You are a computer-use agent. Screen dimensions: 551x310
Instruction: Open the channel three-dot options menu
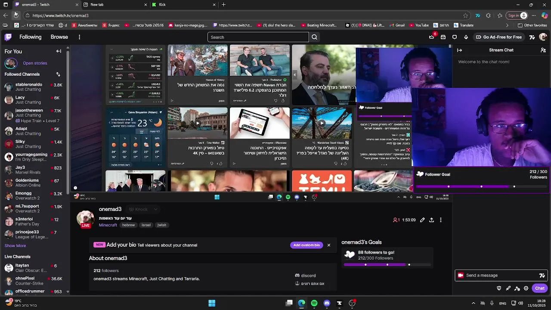(440, 220)
